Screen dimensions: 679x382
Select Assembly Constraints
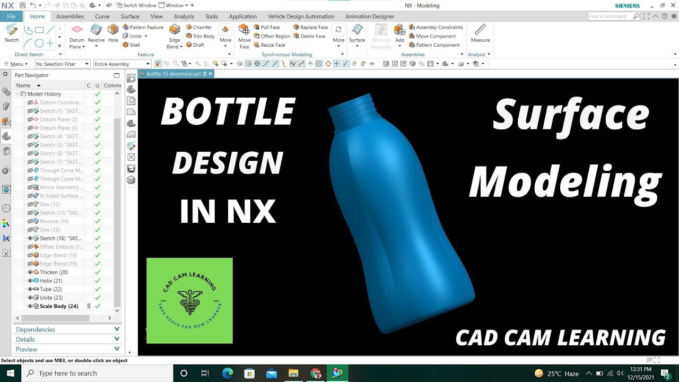click(436, 27)
